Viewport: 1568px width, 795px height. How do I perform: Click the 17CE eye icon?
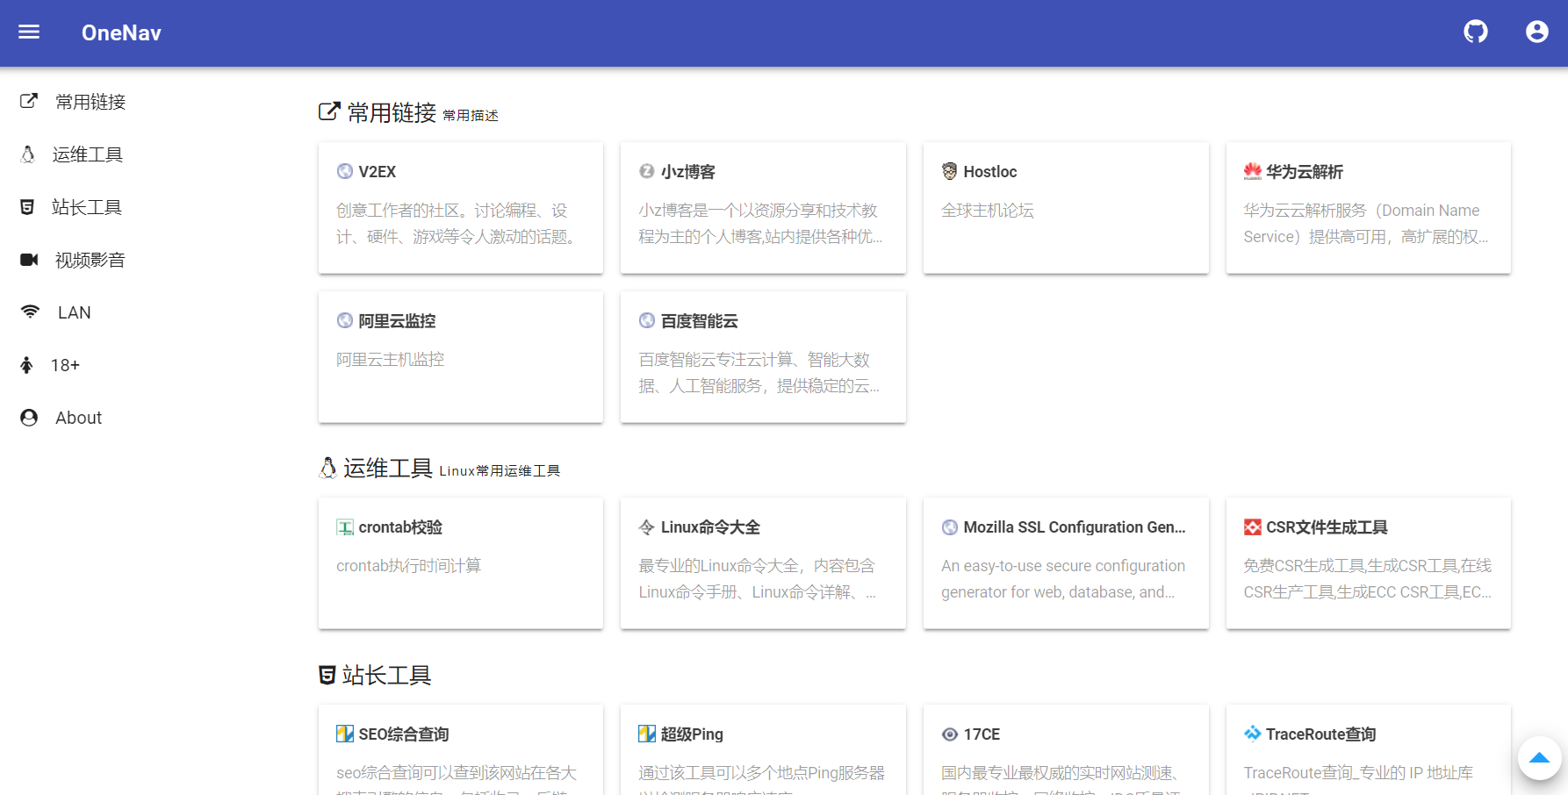pos(949,734)
